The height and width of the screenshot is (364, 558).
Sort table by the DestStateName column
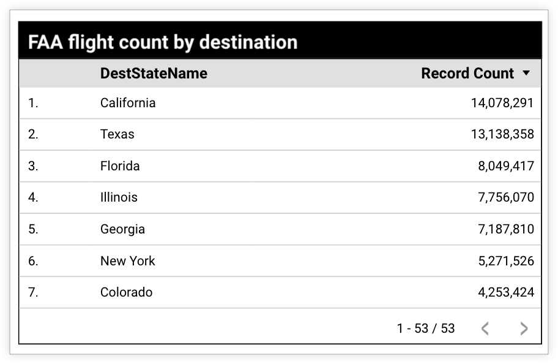154,73
